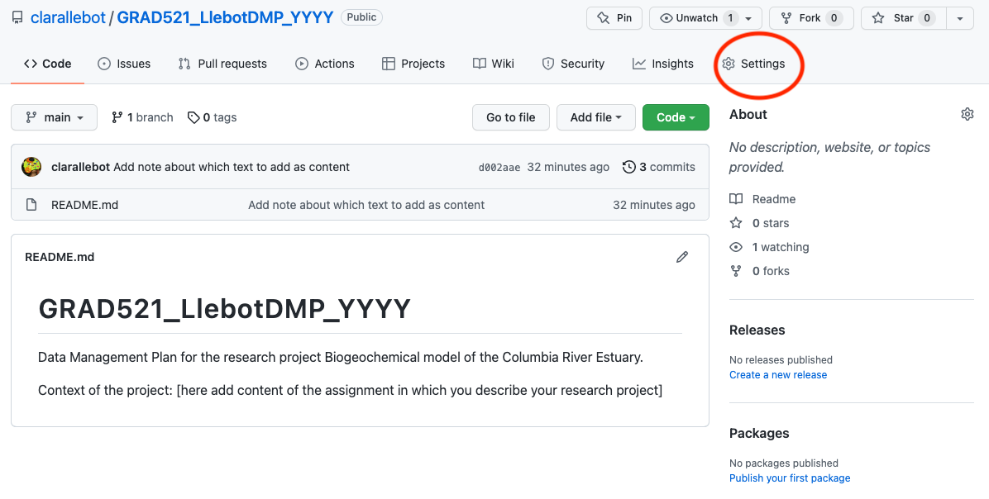This screenshot has width=989, height=499.
Task: Click the pencil icon to edit README
Action: click(682, 257)
